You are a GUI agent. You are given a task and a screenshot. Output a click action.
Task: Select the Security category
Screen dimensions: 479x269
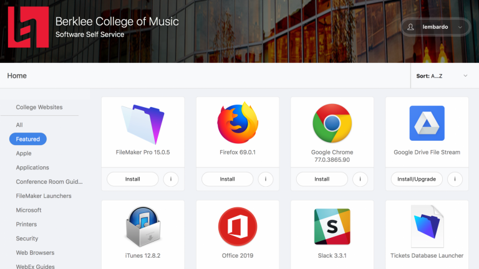click(27, 238)
